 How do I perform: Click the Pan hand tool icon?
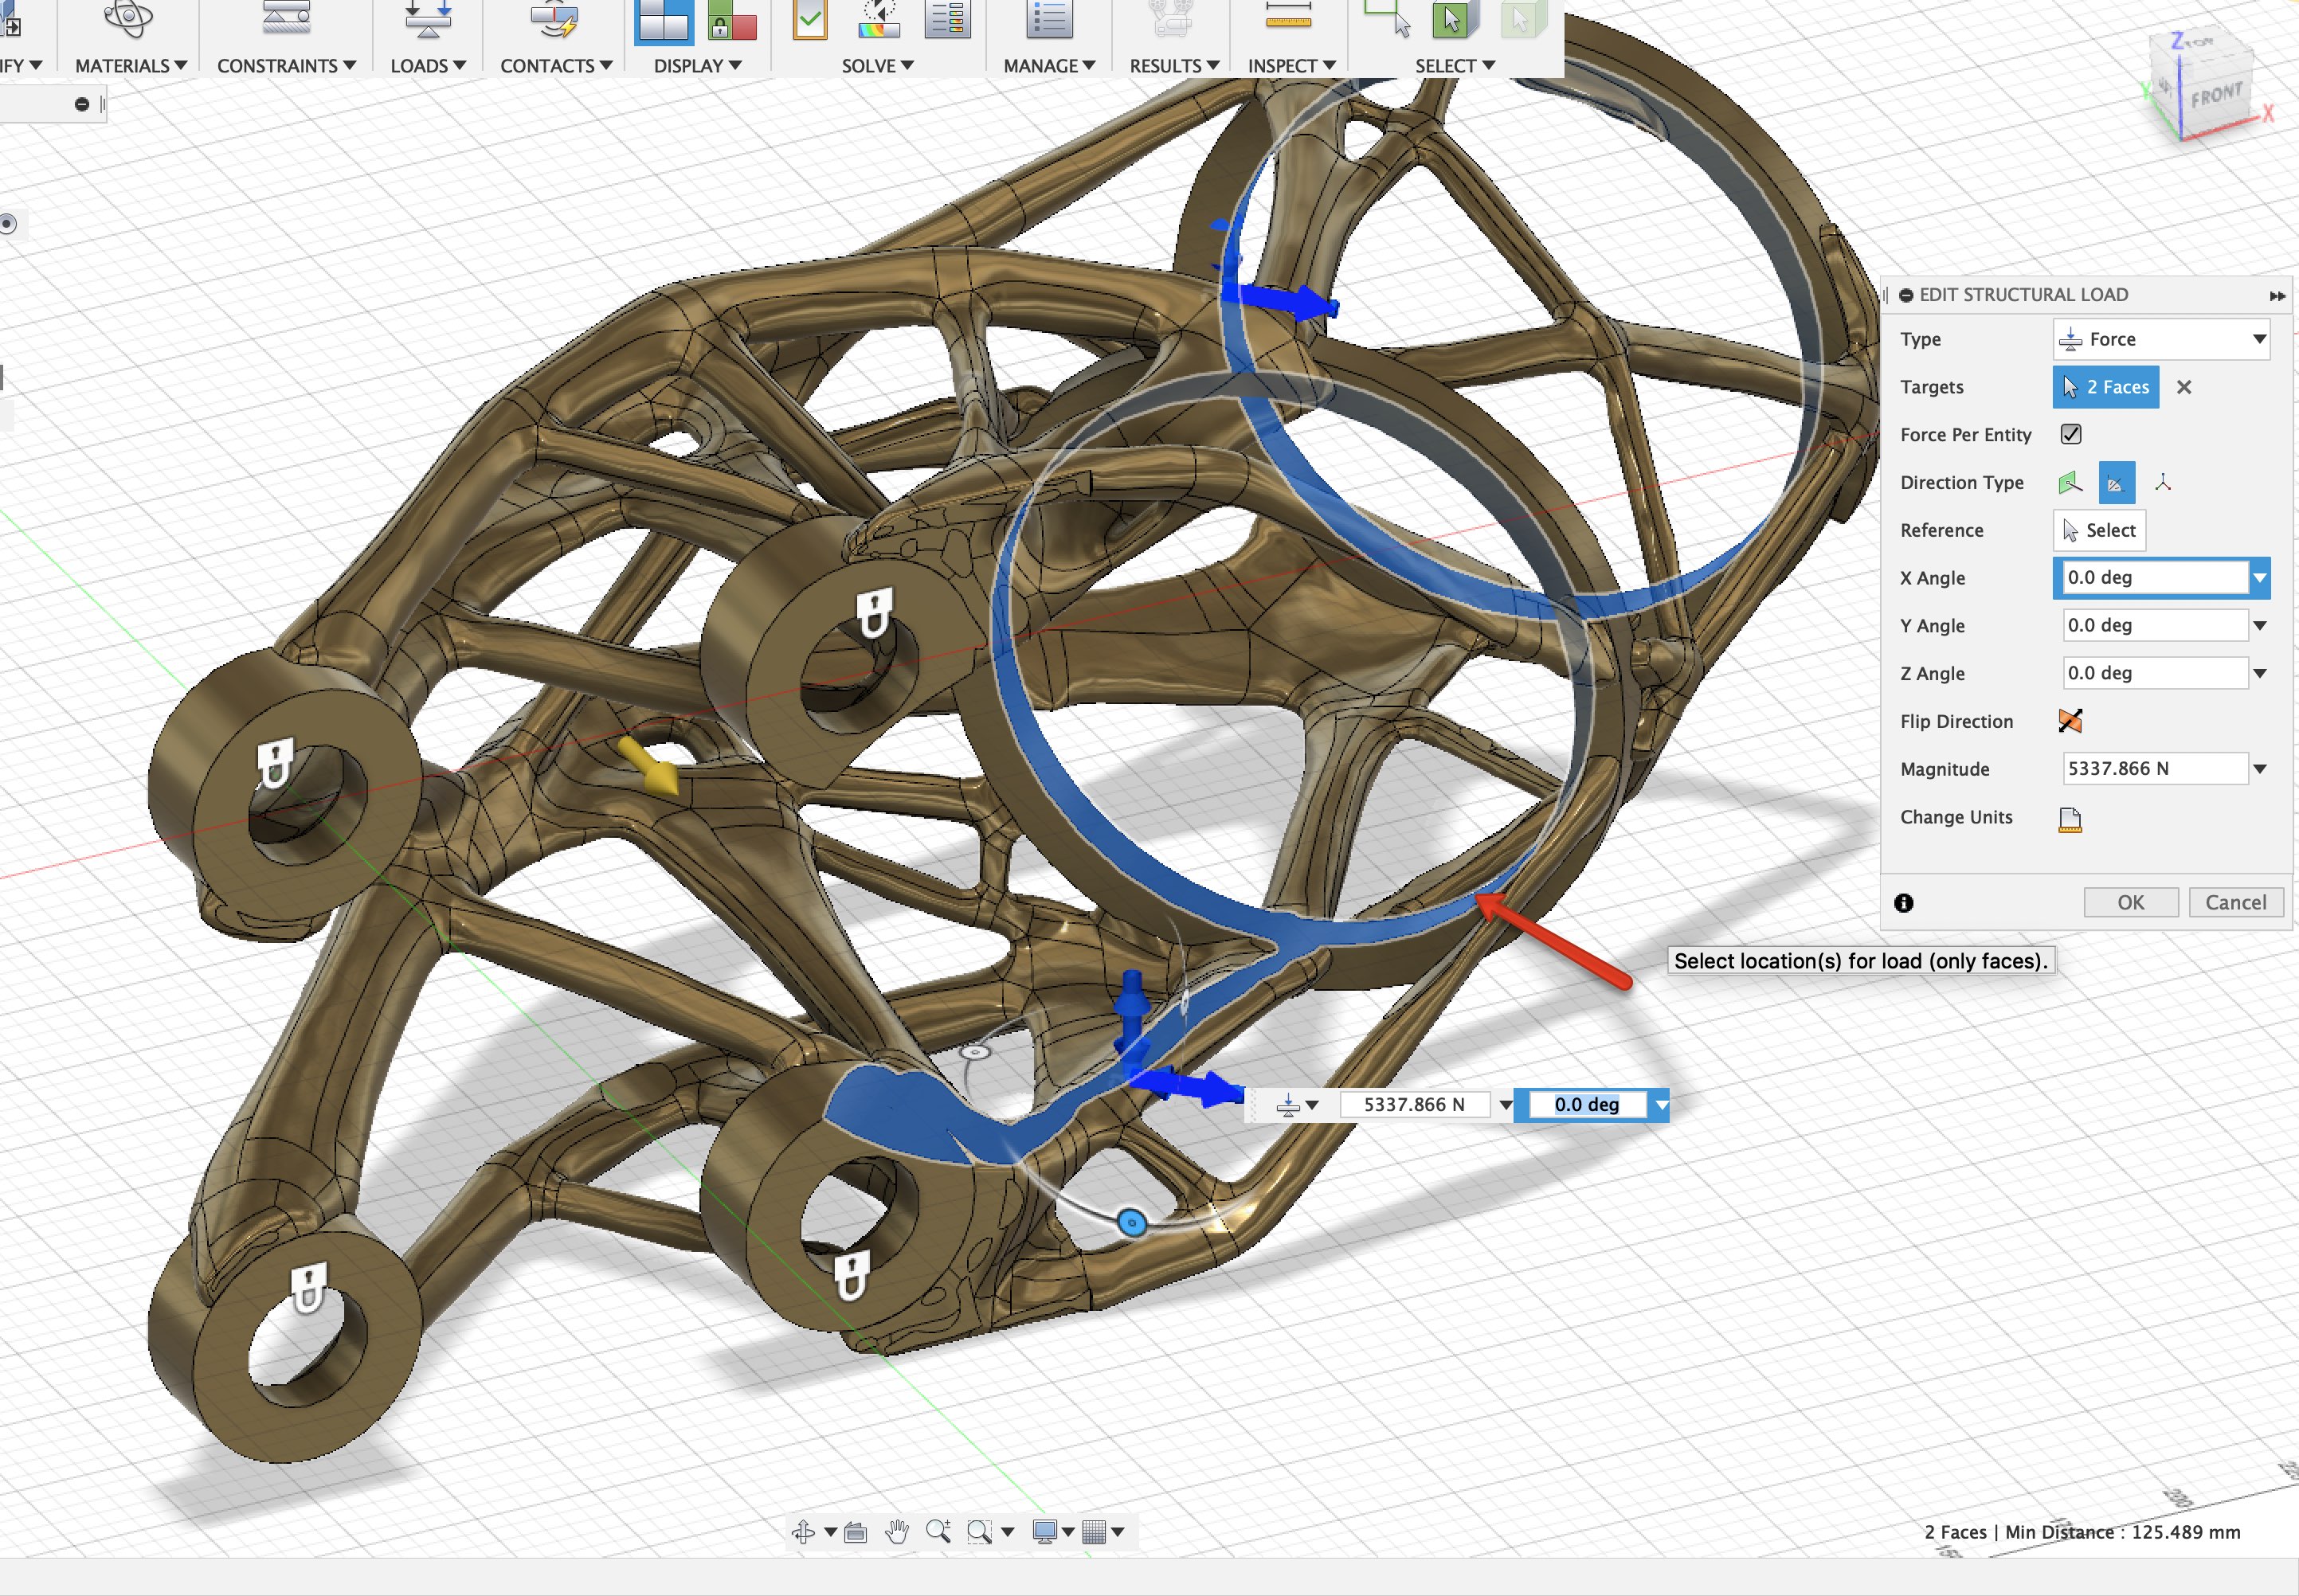tap(897, 1531)
